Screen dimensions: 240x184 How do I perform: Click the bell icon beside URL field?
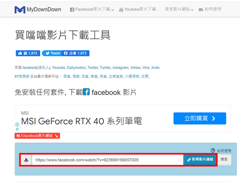(26, 160)
